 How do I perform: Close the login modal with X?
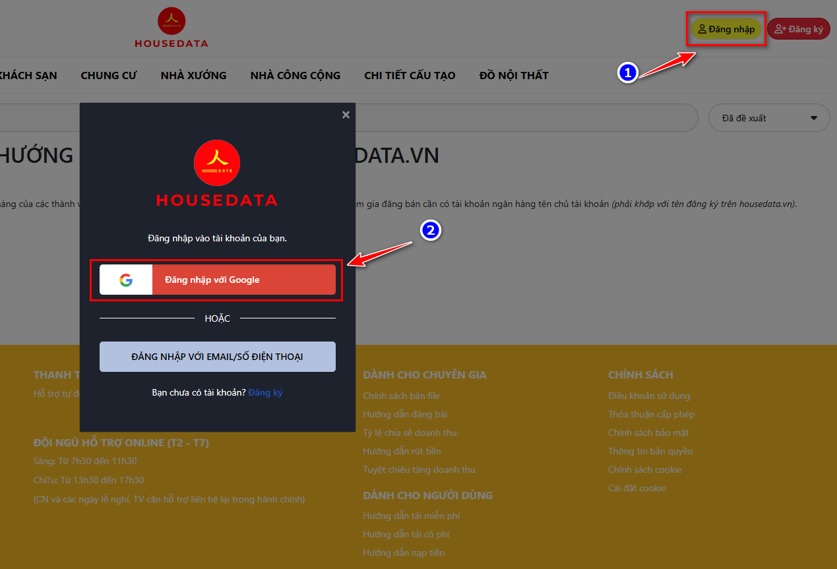click(346, 115)
